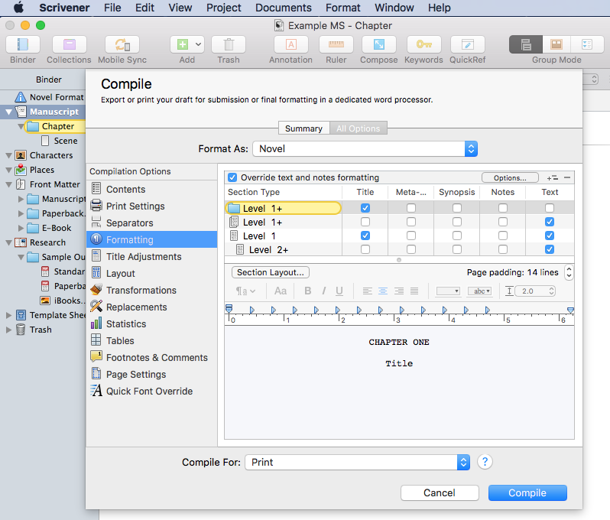Viewport: 610px width, 520px height.
Task: Toggle the Binder toolbar icon
Action: (23, 44)
